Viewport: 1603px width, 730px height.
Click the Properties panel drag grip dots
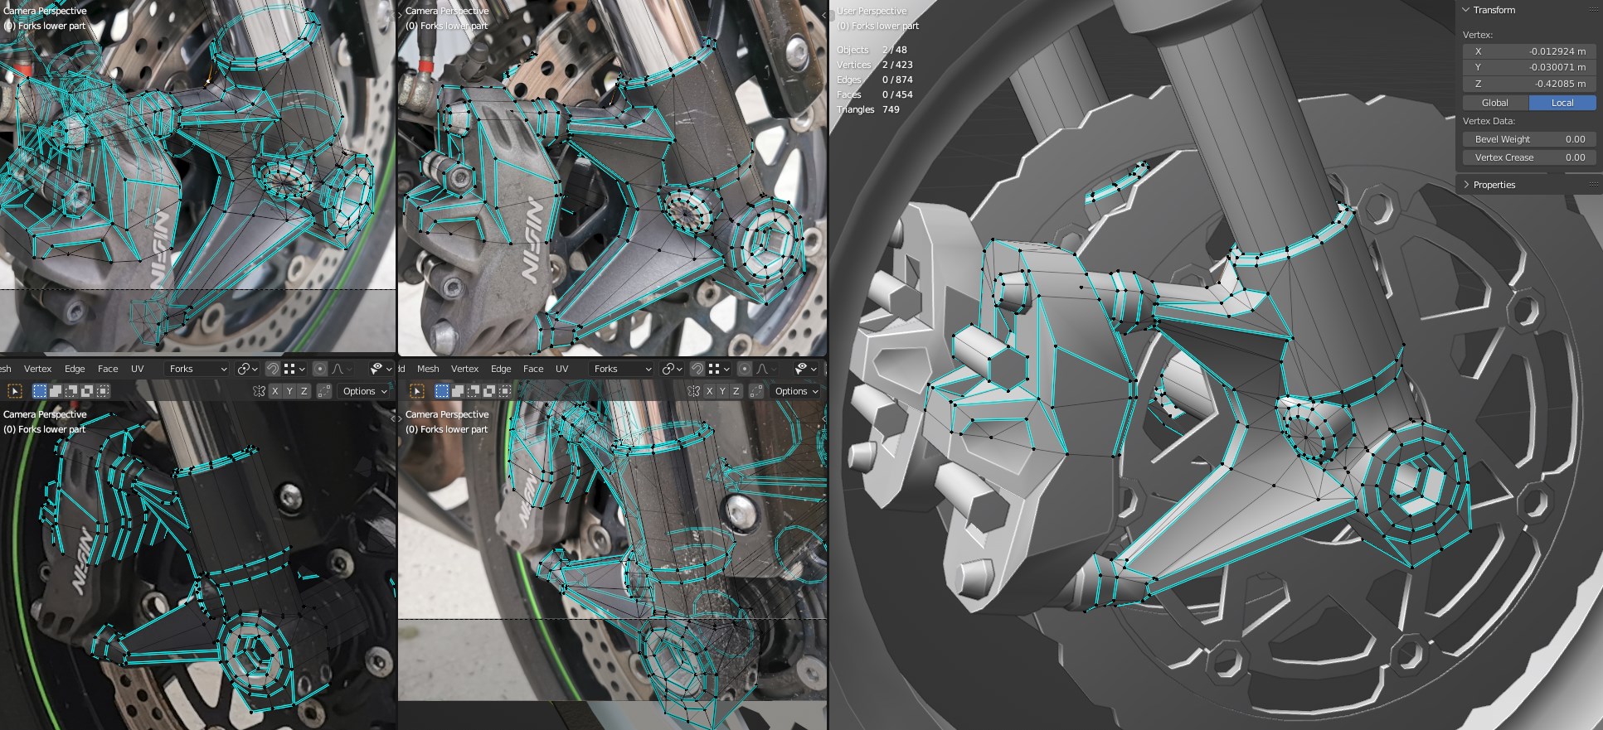click(1593, 185)
